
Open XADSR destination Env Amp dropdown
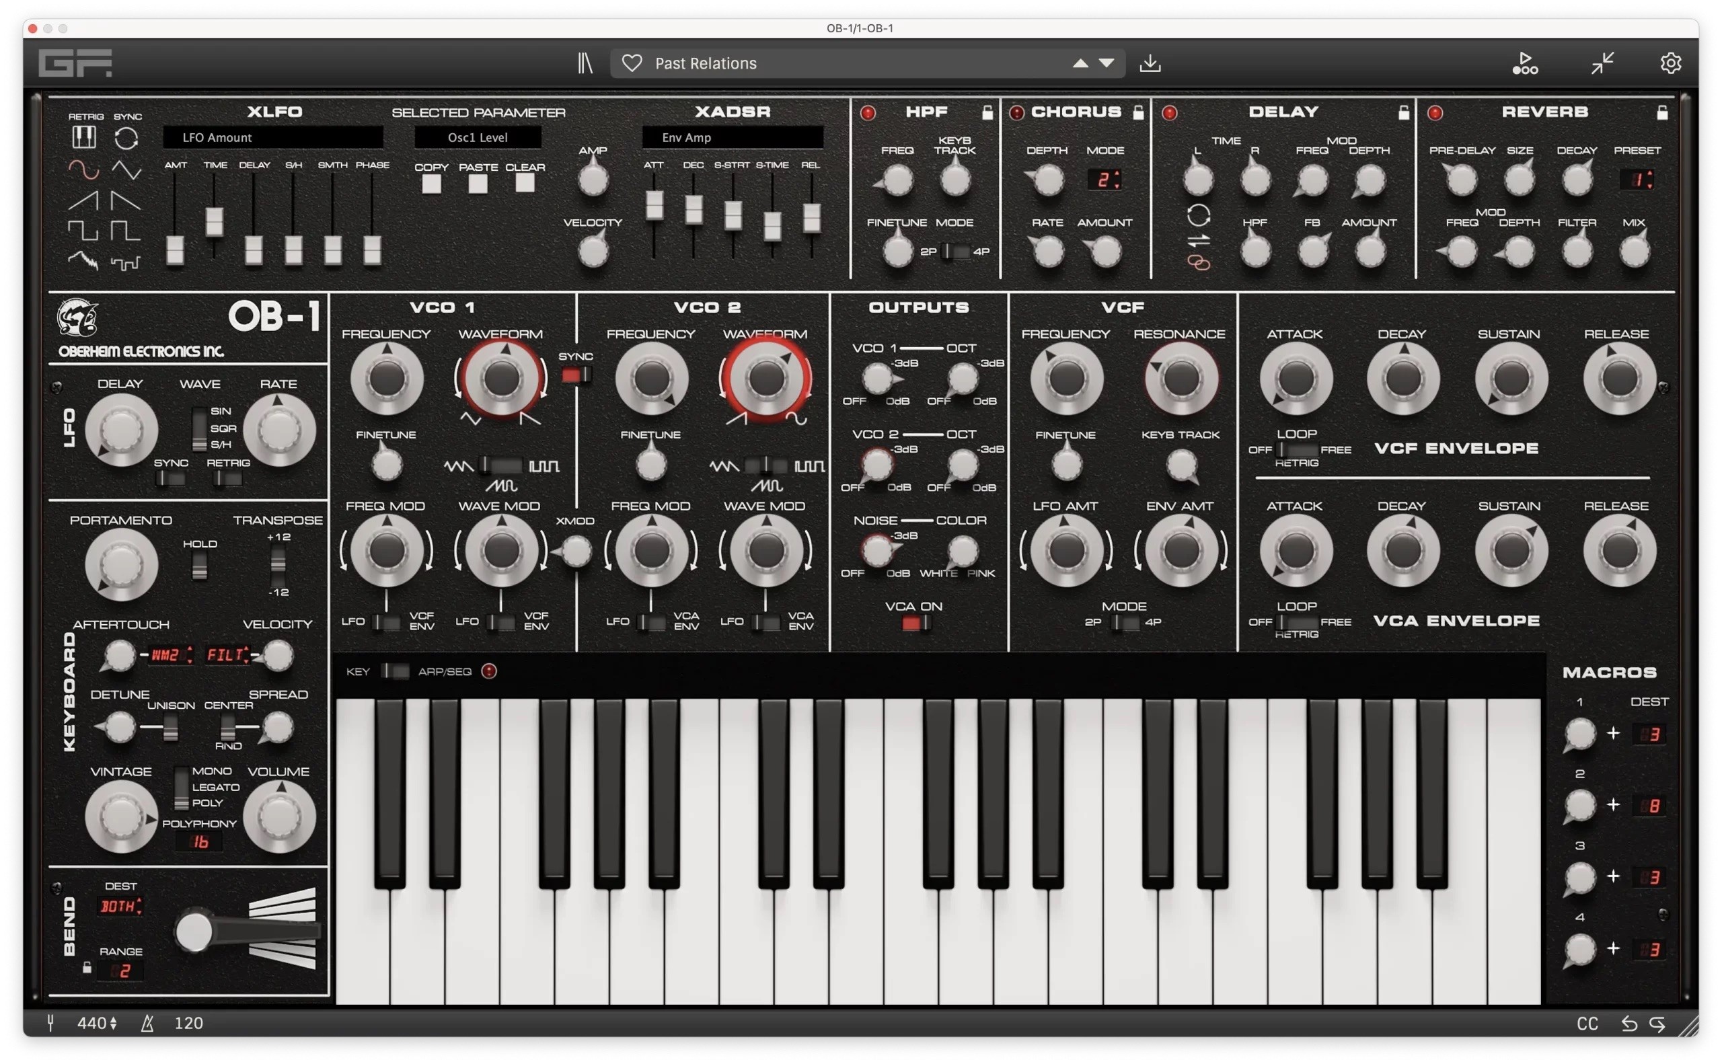click(733, 137)
